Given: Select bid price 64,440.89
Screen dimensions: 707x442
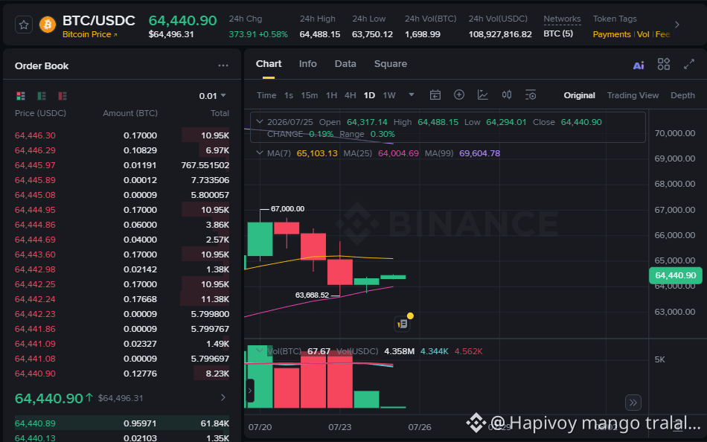Looking at the screenshot, I should point(35,423).
